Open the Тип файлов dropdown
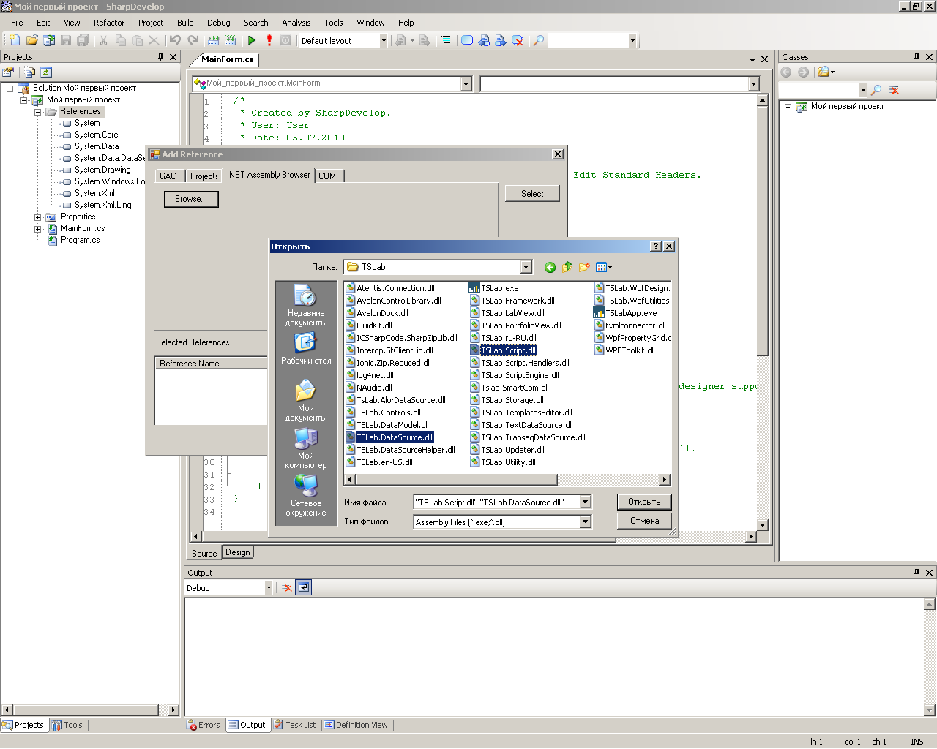 pos(585,522)
